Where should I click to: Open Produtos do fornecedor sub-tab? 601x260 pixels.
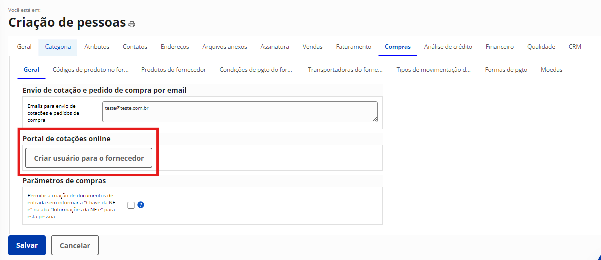pos(174,70)
